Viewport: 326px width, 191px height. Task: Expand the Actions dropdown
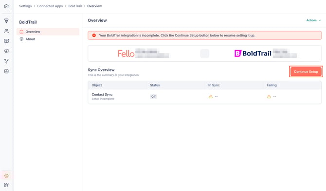313,20
